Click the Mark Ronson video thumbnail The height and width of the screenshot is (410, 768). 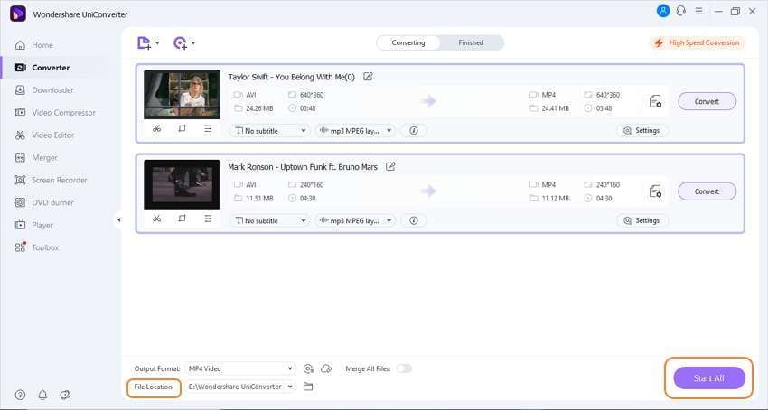[x=182, y=184]
